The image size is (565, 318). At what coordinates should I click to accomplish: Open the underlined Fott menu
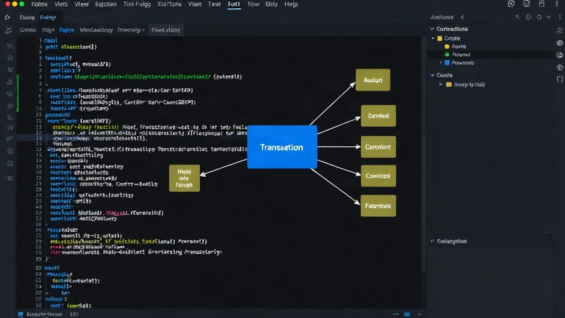point(234,4)
